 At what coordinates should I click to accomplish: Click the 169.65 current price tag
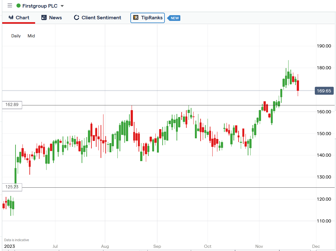pos(324,91)
